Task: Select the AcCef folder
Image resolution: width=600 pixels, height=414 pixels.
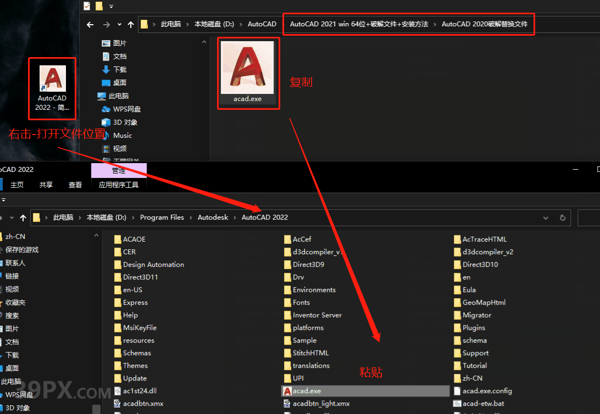Action: pyautogui.click(x=298, y=239)
